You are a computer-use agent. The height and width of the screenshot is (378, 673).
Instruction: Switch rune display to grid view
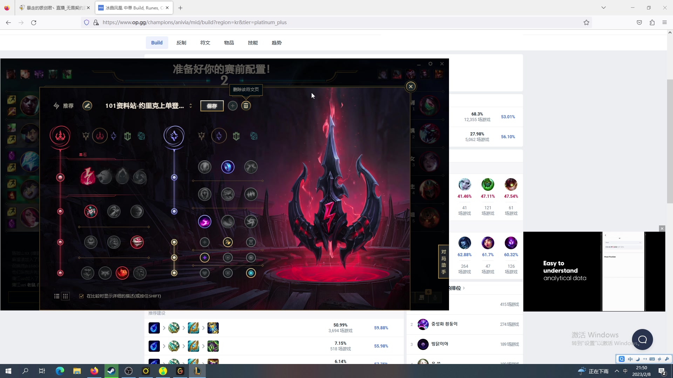click(66, 296)
